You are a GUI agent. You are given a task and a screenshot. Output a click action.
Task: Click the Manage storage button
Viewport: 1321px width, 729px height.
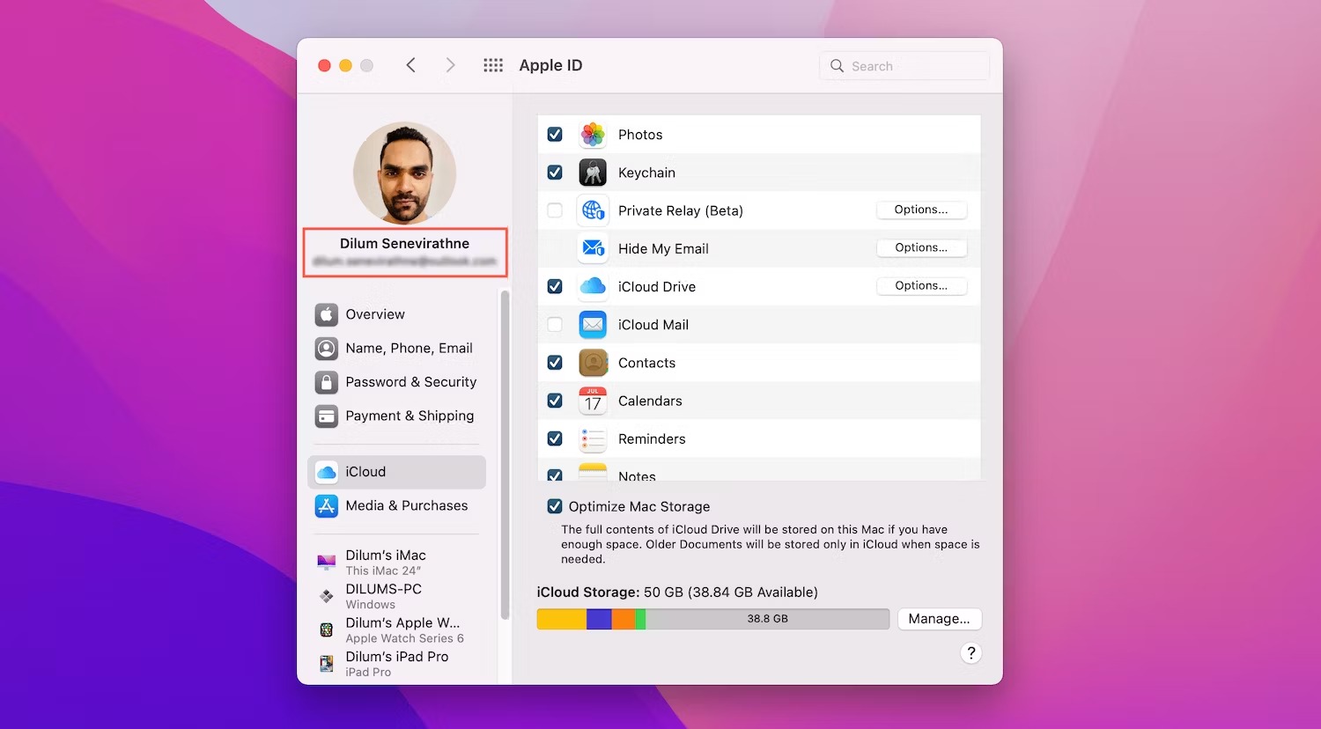click(x=939, y=619)
